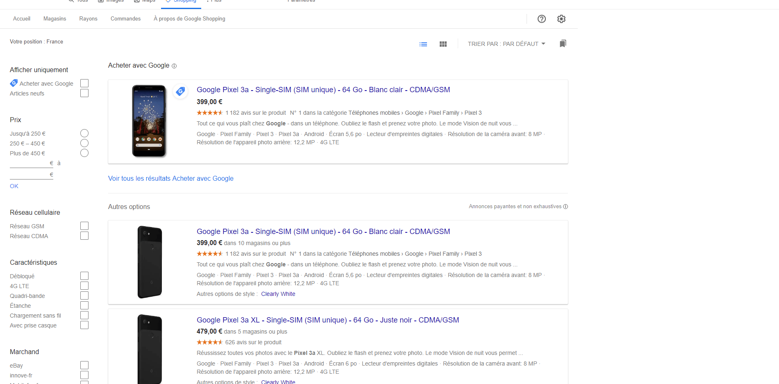
Task: Check the Avec prise casque filter
Action: click(84, 325)
